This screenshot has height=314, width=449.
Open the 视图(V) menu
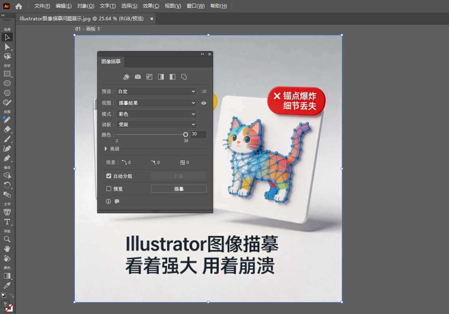173,6
